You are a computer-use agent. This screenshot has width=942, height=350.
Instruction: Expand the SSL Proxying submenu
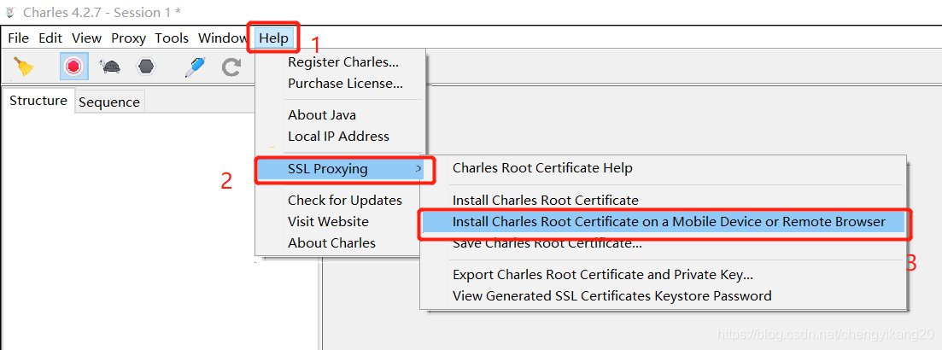[340, 169]
